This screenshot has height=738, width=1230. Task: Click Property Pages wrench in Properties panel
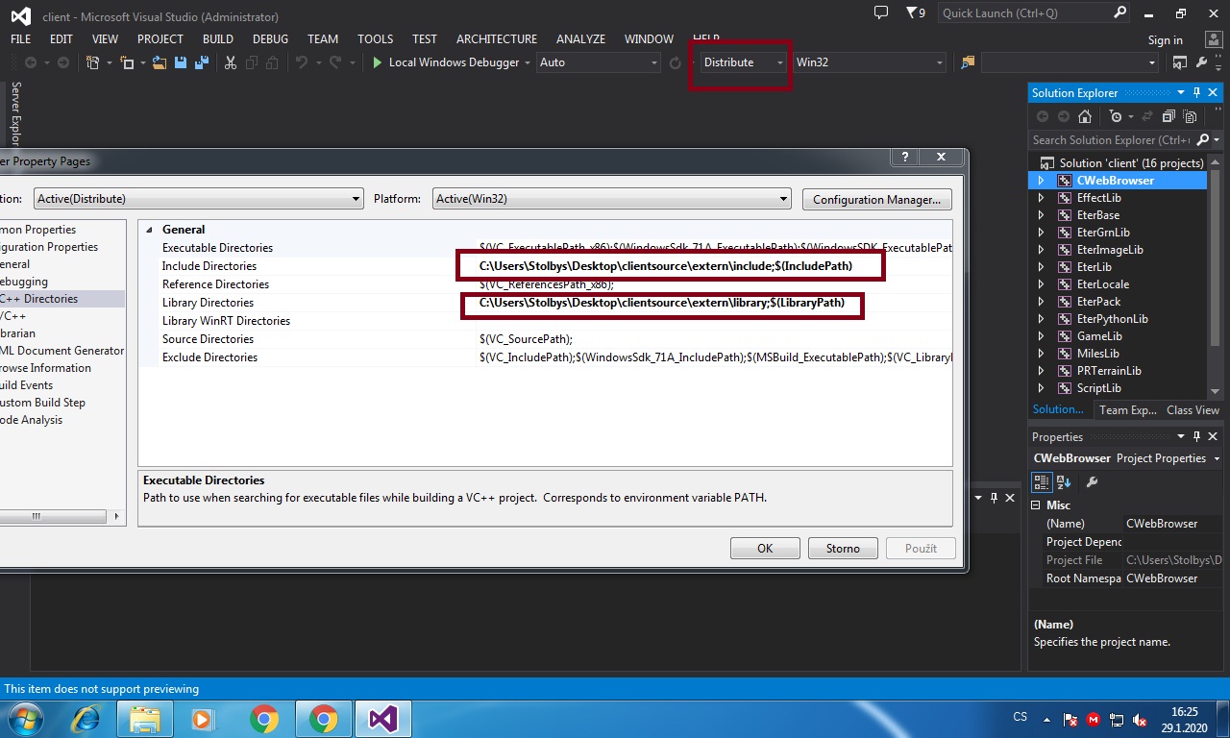pos(1092,481)
